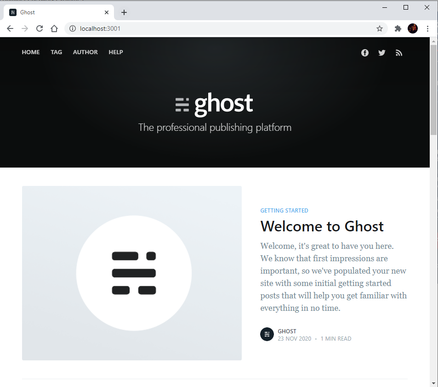Click the scrollbar down arrow
Image resolution: width=438 pixels, height=387 pixels.
tap(433, 383)
